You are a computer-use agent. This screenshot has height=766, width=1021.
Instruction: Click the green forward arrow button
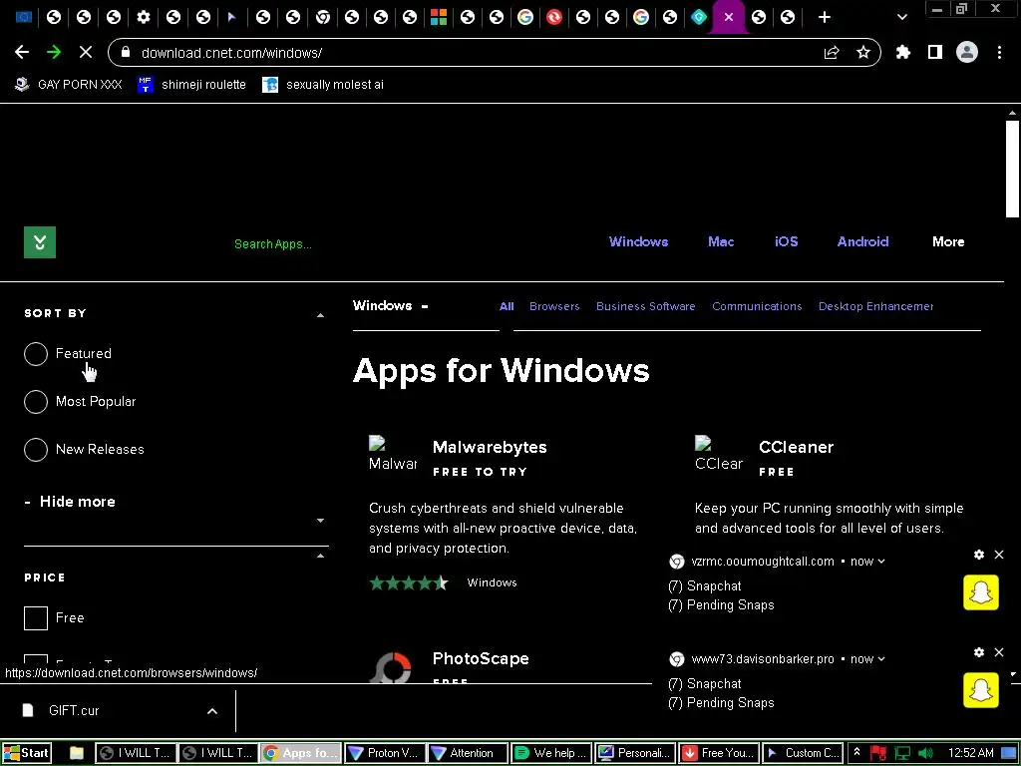pos(54,52)
